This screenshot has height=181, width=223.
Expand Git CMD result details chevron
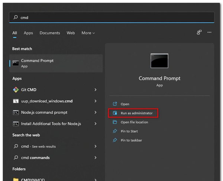(96, 90)
